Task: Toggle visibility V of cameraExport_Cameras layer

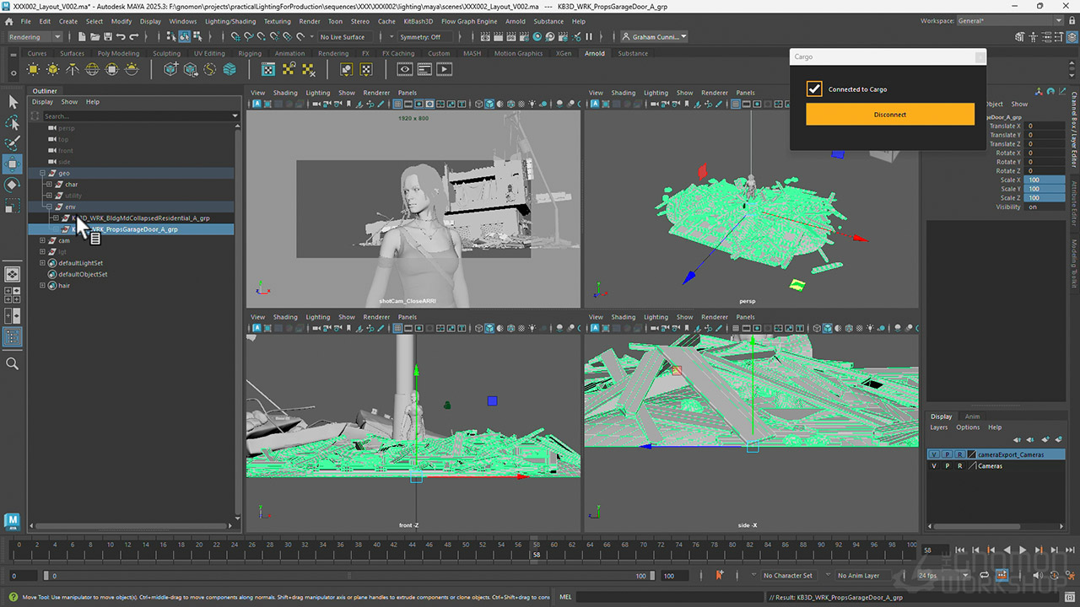Action: (934, 454)
